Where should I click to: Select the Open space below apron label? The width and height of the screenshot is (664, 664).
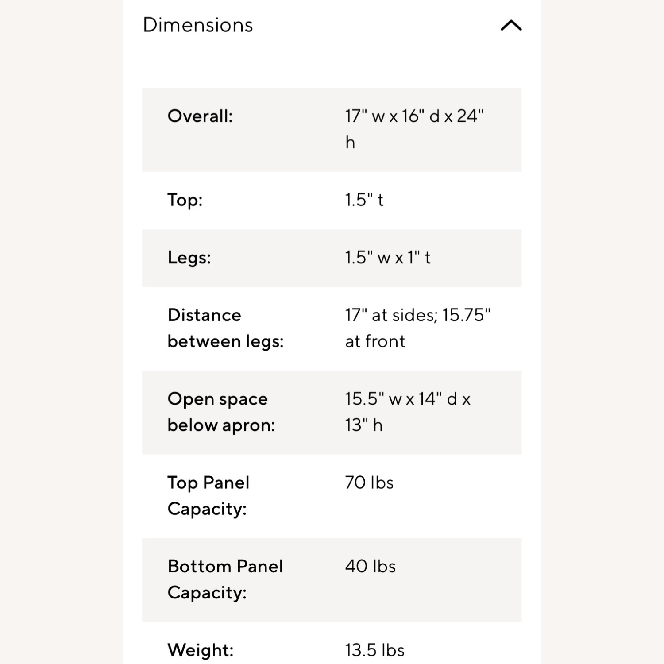(221, 412)
